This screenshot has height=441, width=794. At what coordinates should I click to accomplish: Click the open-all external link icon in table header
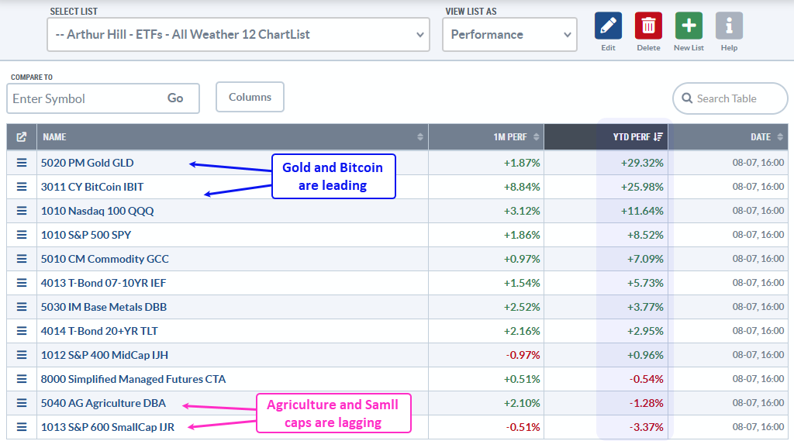(x=21, y=136)
